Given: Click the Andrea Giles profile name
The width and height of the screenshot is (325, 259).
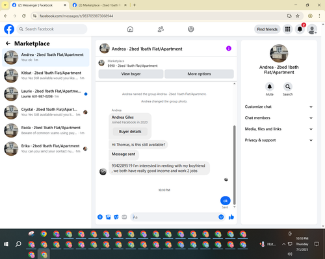Looking at the screenshot, I should click(x=123, y=117).
